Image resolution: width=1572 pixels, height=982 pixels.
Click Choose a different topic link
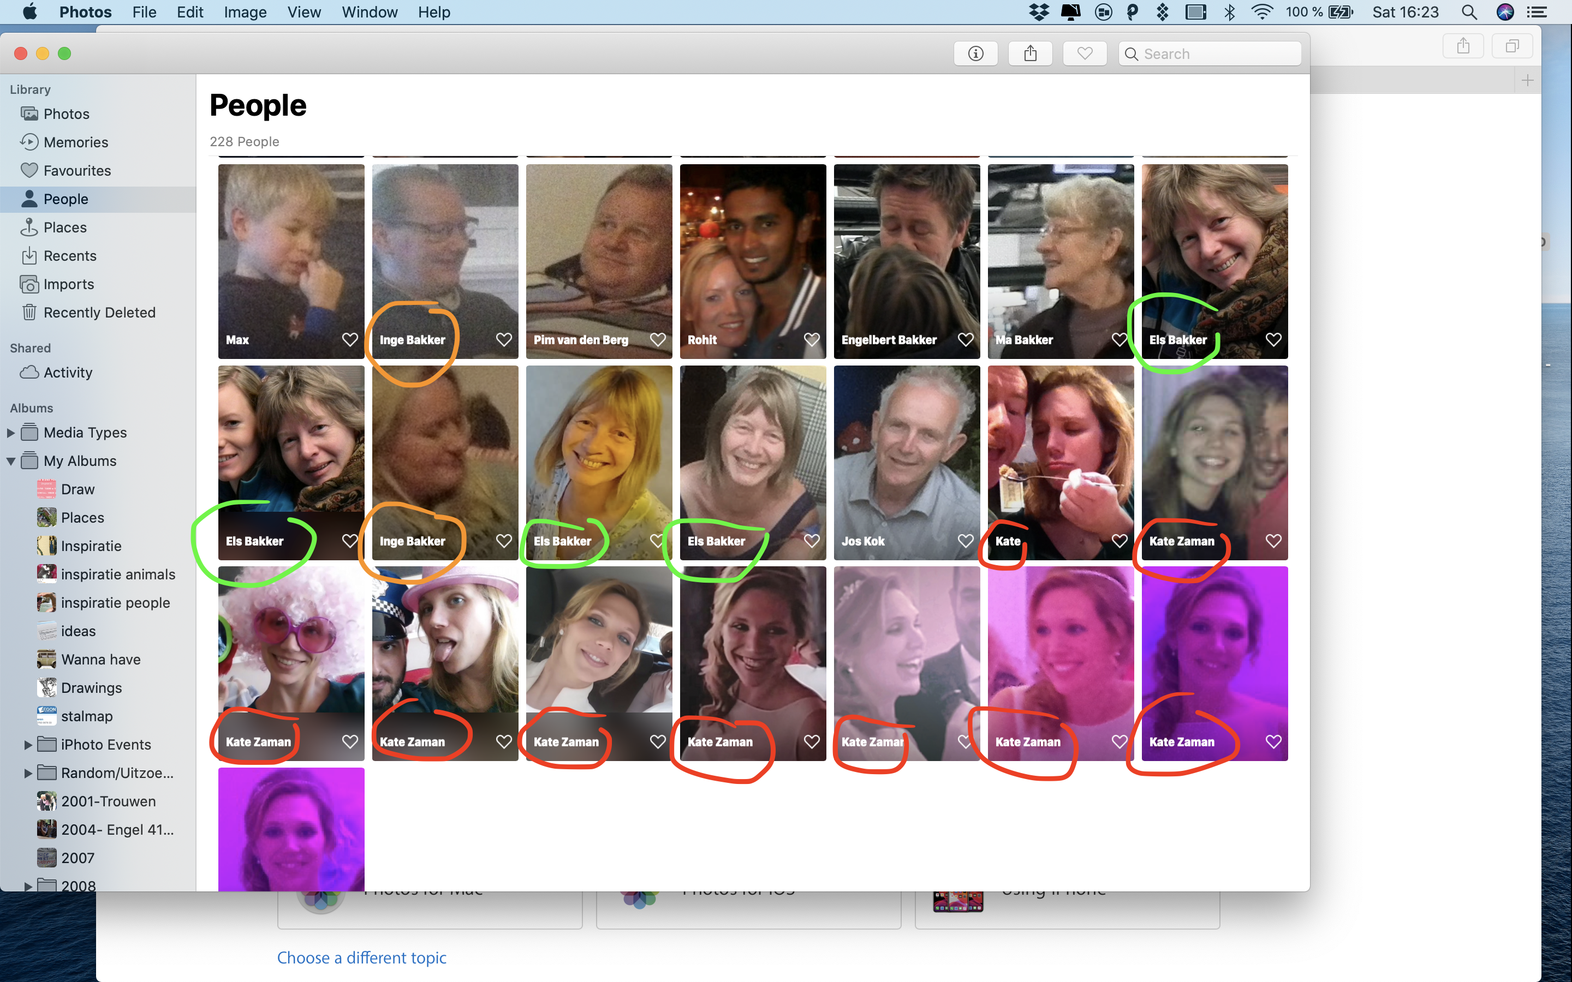pos(361,957)
